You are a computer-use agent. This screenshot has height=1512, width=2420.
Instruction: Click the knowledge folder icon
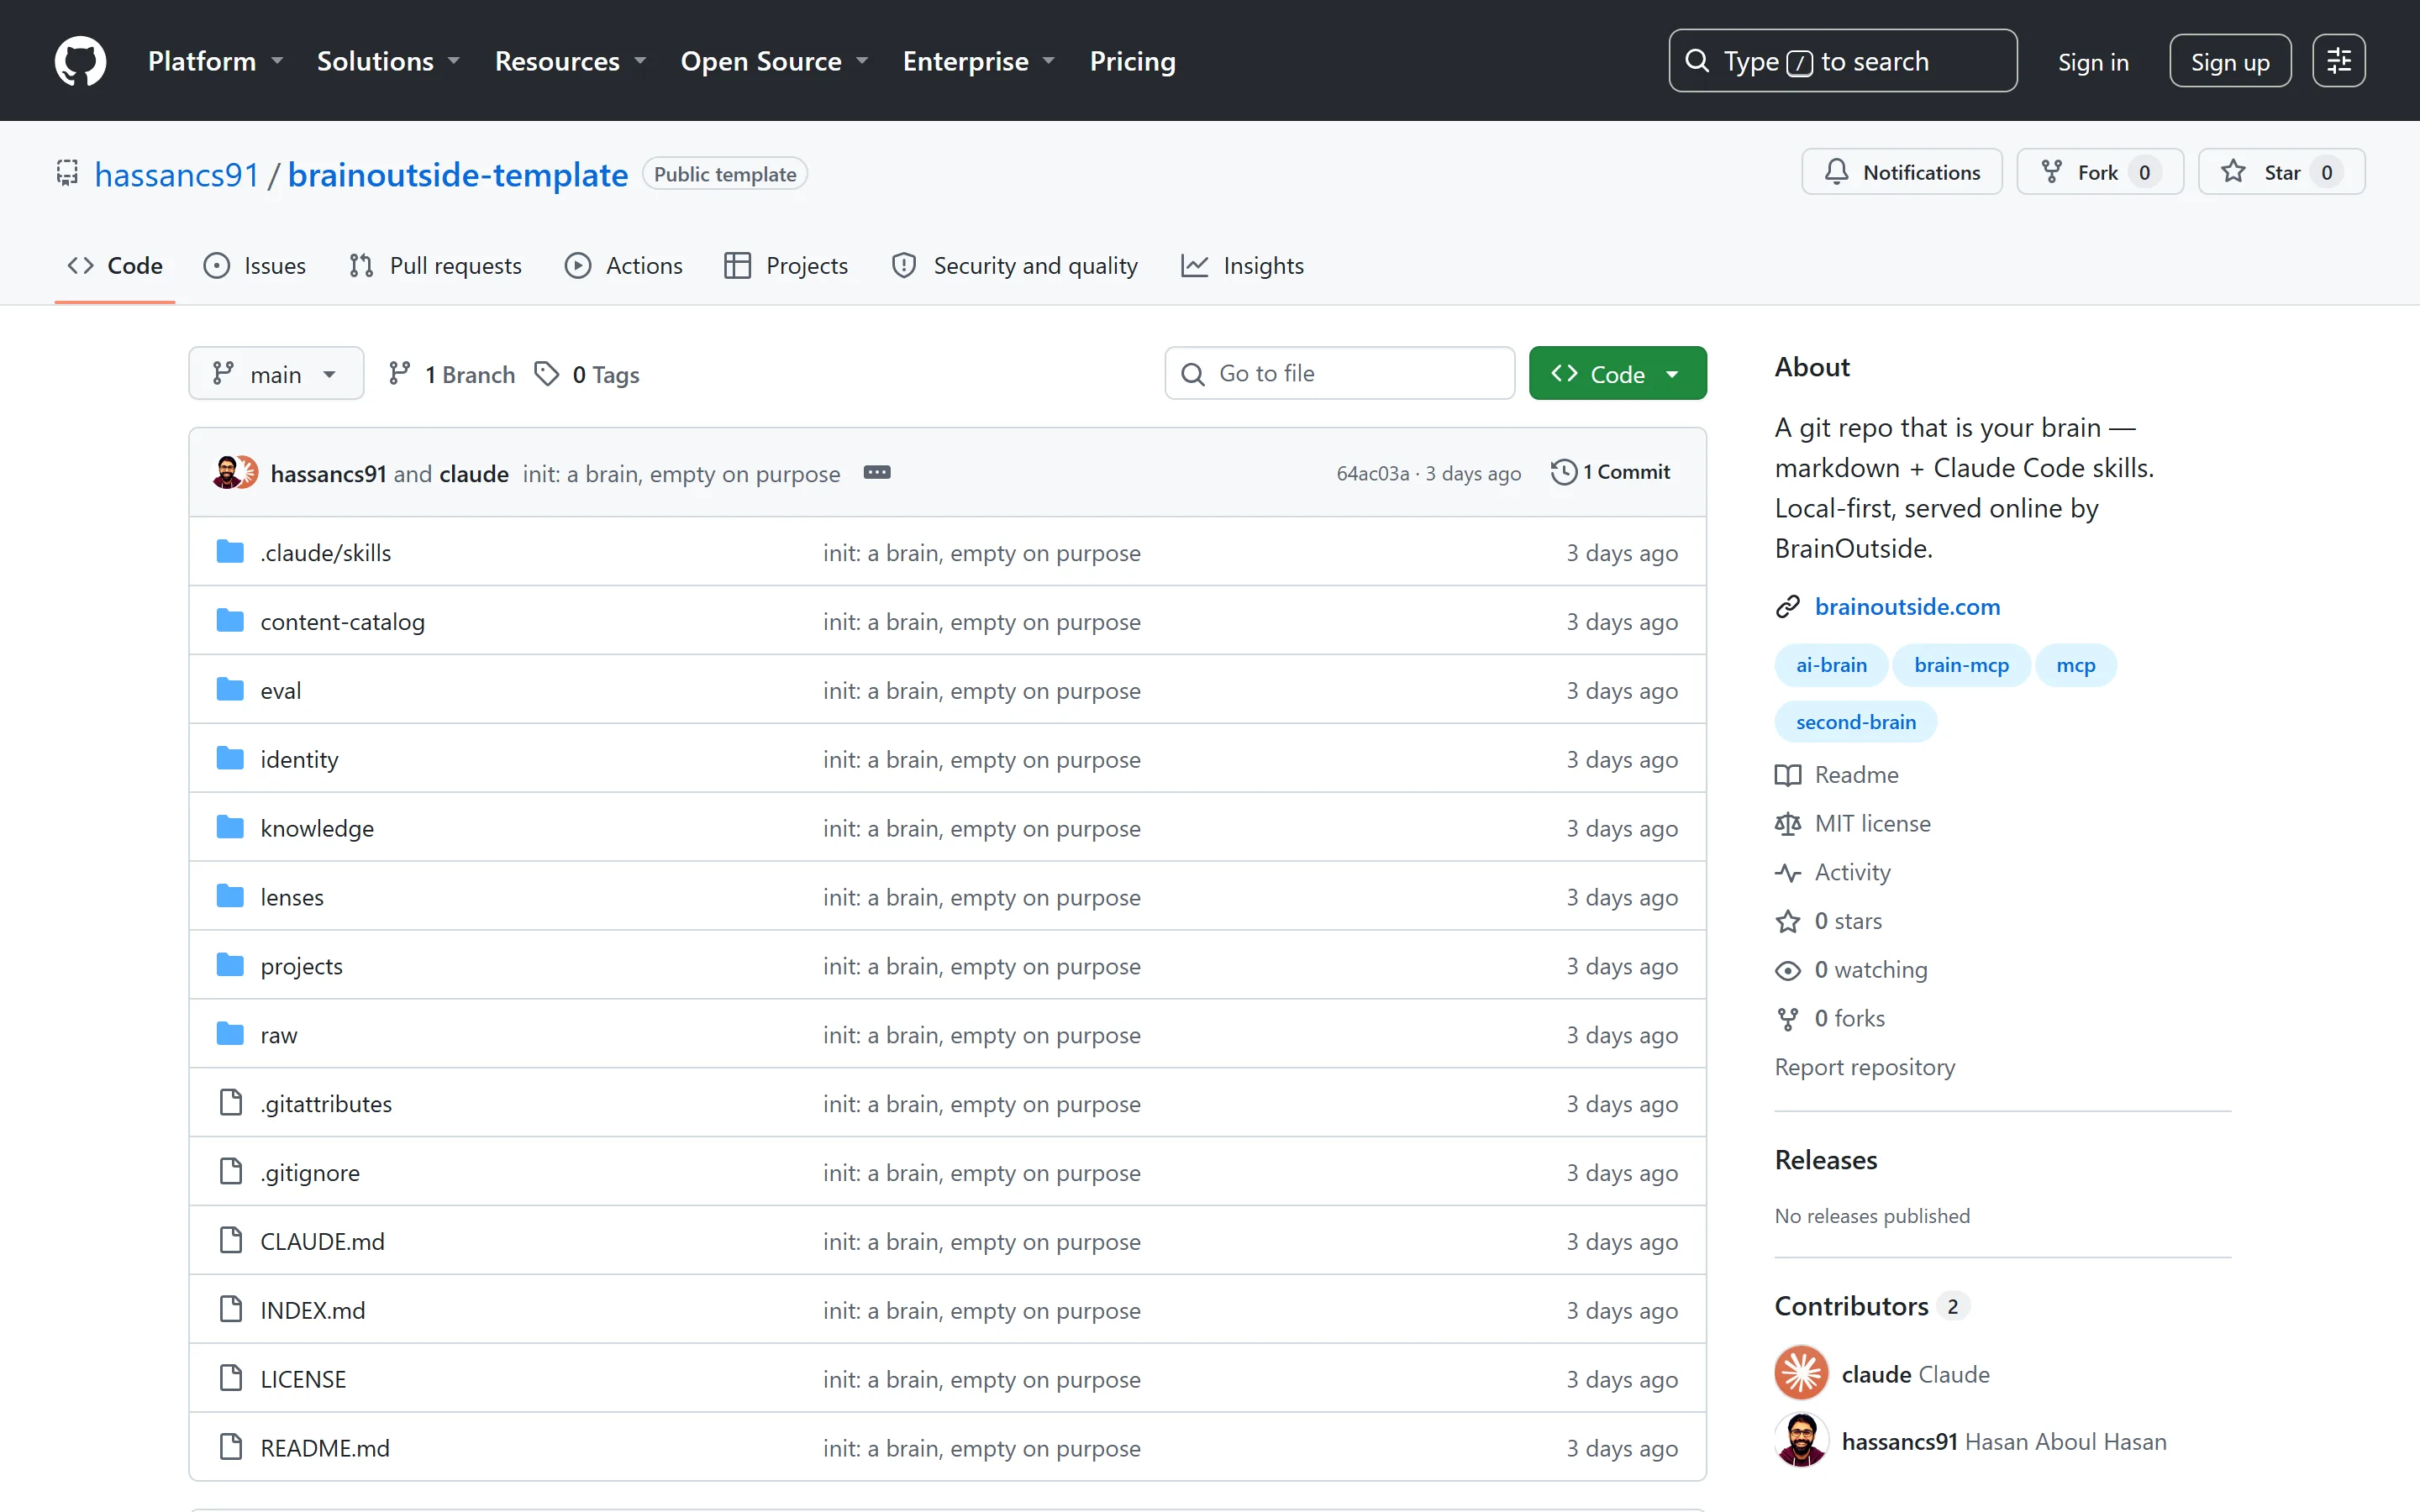click(230, 828)
